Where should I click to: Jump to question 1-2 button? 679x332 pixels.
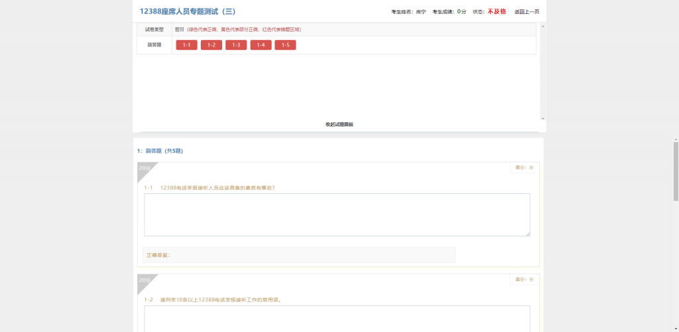[212, 45]
